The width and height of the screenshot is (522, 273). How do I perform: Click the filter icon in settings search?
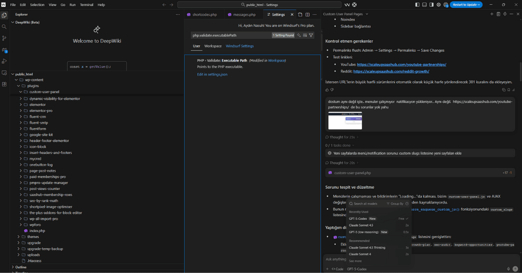pyautogui.click(x=311, y=35)
